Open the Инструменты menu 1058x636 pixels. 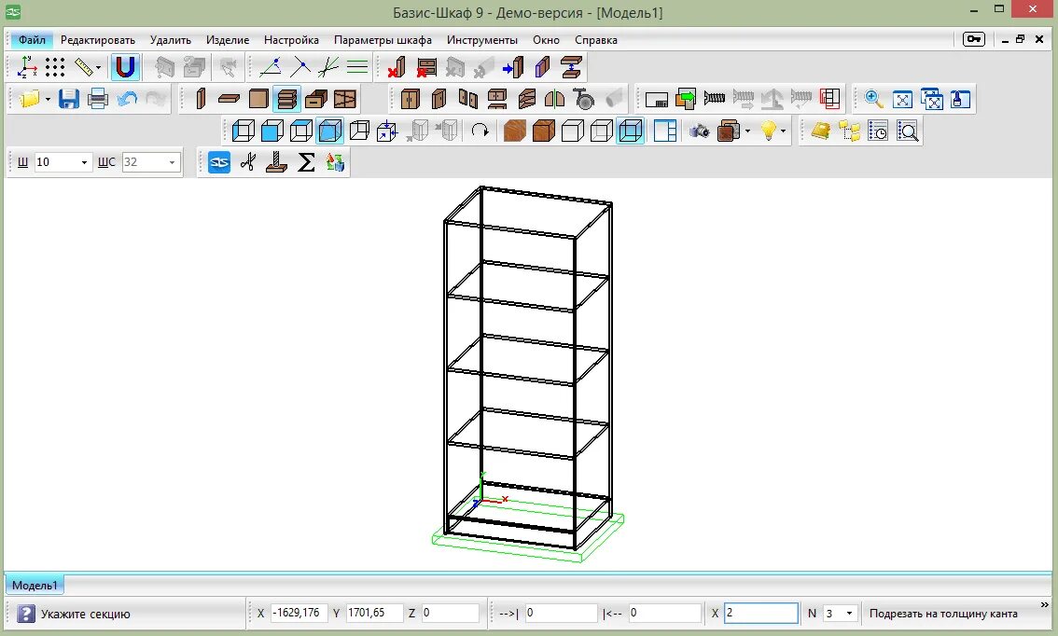481,40
